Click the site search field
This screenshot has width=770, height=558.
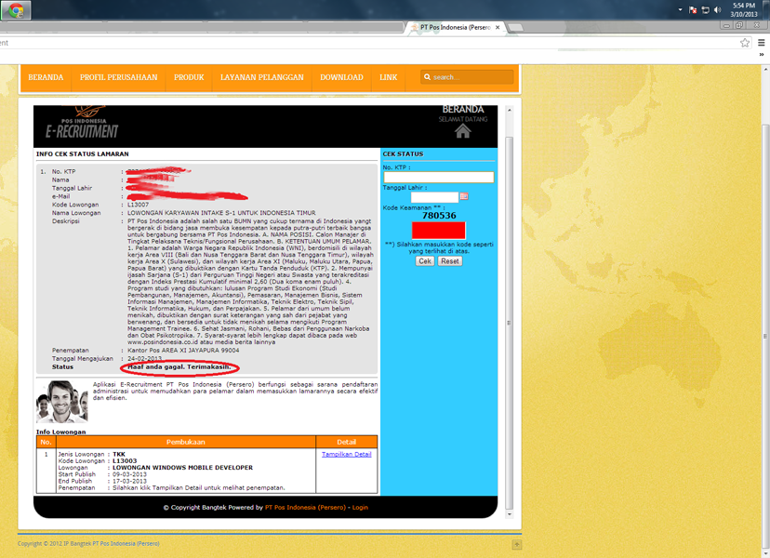click(x=467, y=77)
